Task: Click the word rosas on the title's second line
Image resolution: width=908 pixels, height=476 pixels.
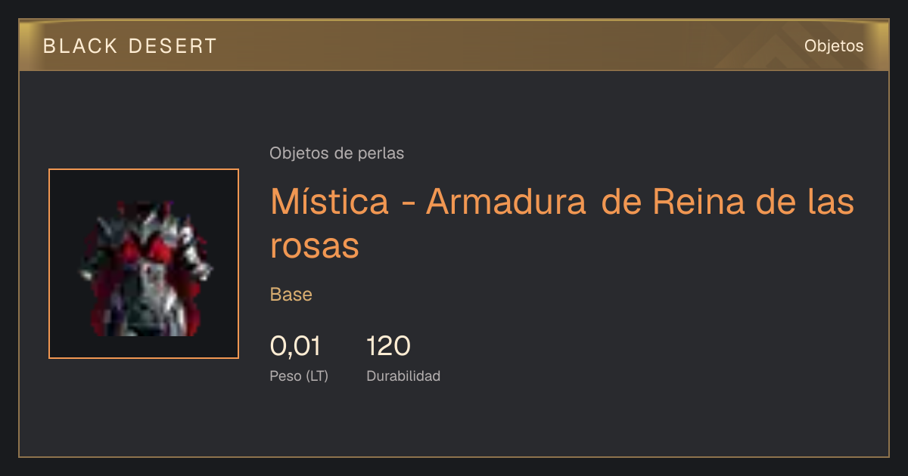Action: (315, 246)
